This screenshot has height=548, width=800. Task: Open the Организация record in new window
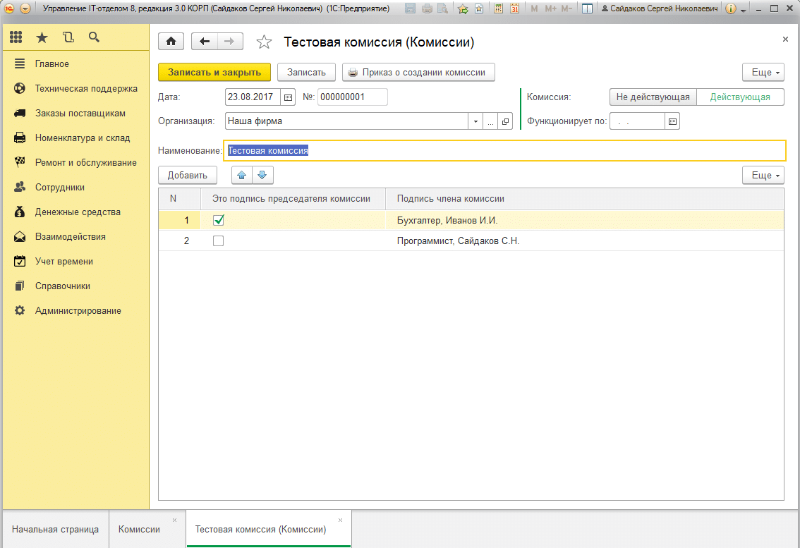(x=505, y=121)
